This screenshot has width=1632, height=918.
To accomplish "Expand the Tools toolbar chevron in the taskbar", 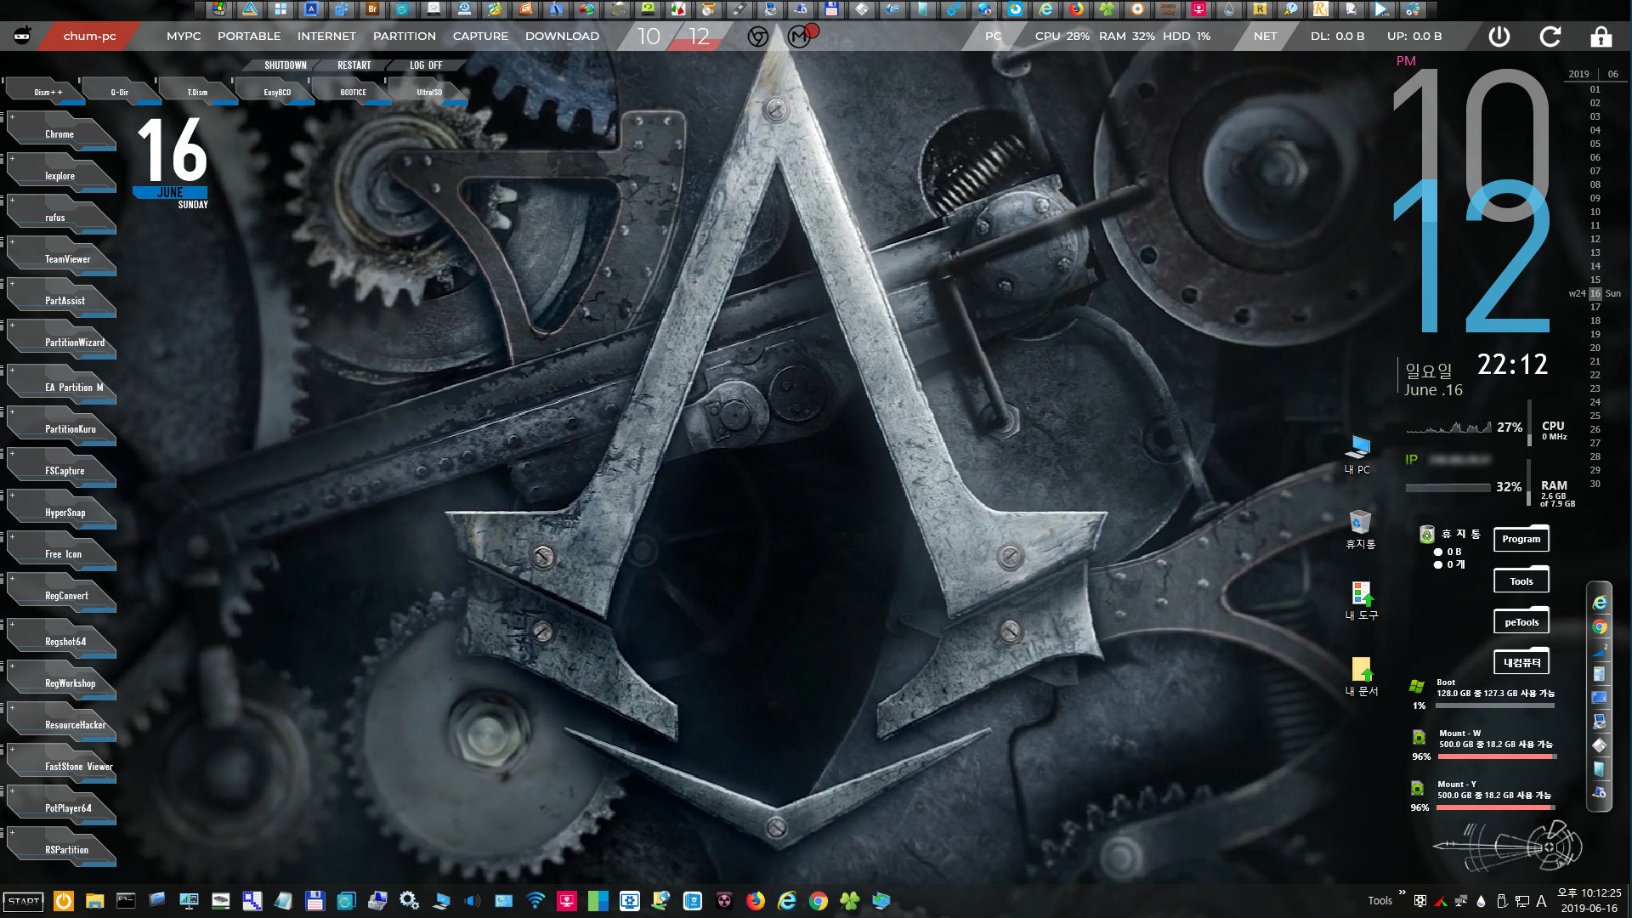I will pyautogui.click(x=1402, y=892).
